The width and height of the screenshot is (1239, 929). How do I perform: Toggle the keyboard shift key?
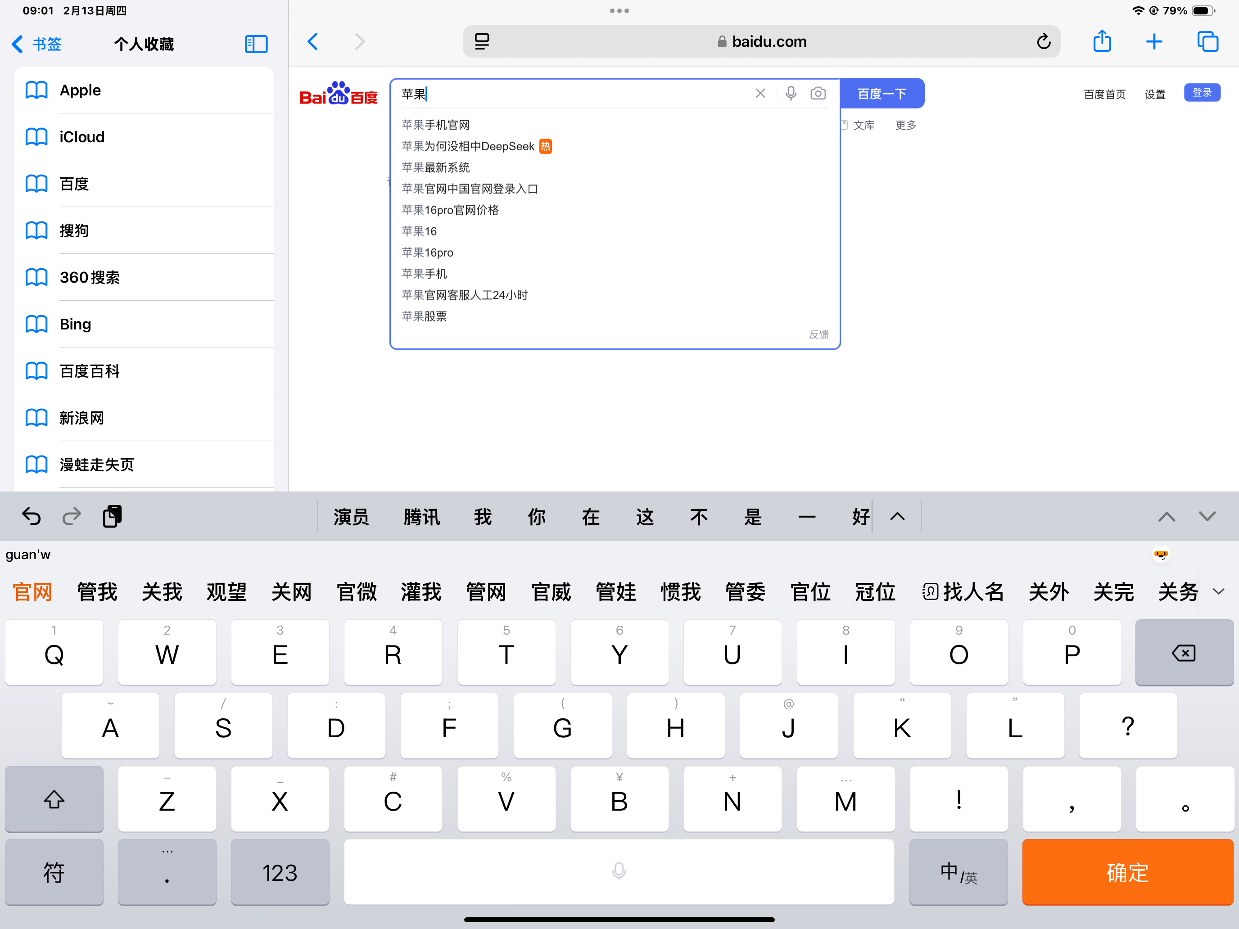tap(54, 799)
